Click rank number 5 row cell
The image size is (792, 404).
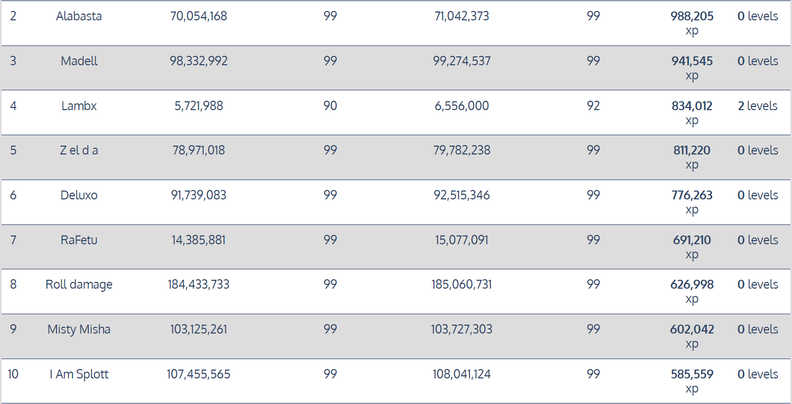[x=13, y=150]
